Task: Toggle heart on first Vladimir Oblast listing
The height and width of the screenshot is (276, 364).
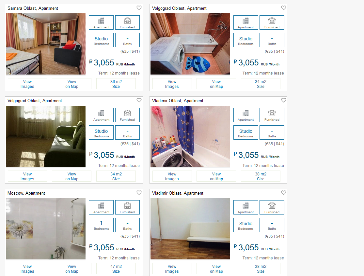Action: point(283,100)
